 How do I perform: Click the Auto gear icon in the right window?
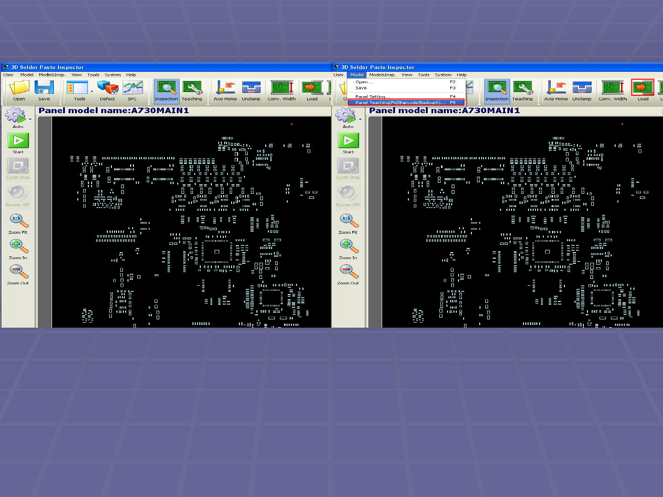point(347,115)
